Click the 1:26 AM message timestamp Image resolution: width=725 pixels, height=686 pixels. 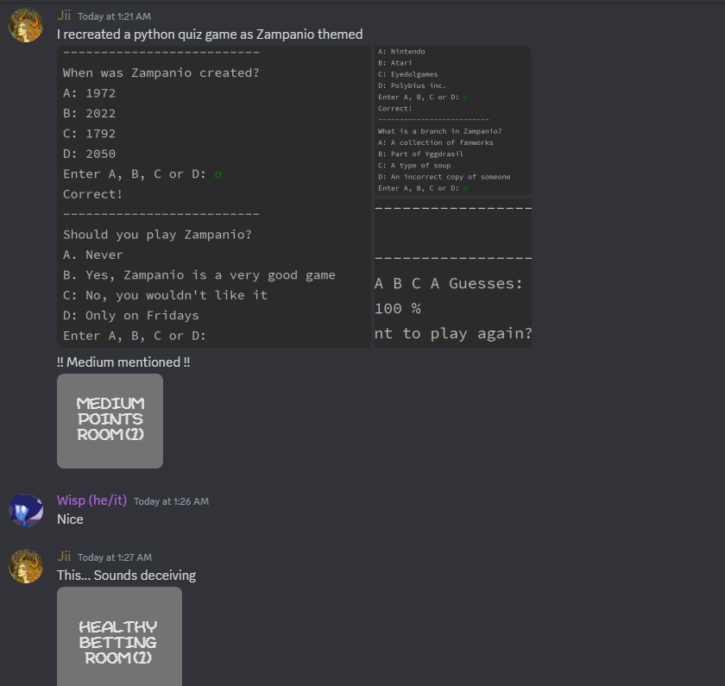point(171,501)
